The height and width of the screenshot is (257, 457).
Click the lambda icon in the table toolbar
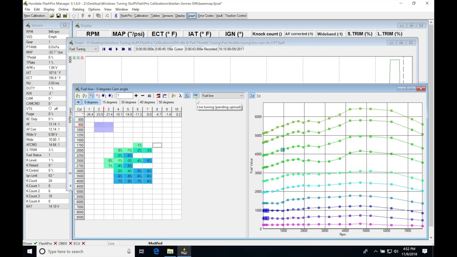tap(180, 96)
